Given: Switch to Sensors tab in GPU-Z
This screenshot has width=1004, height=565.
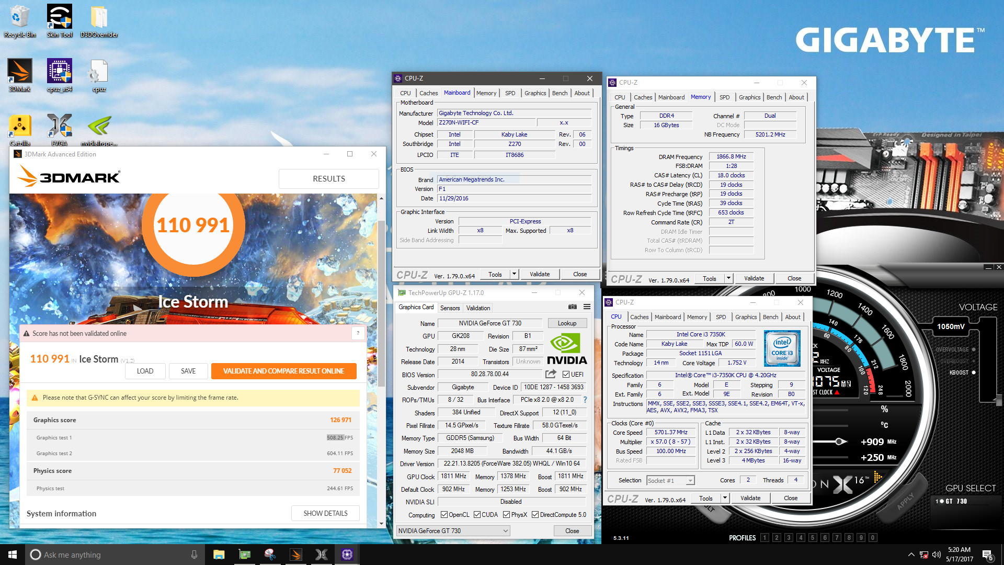Looking at the screenshot, I should coord(450,308).
